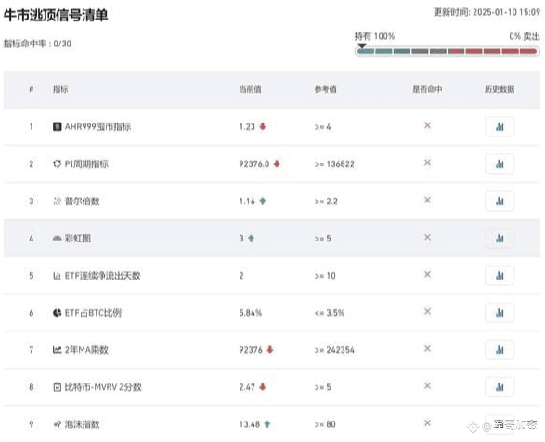Open history chart for PI周期指标
545x442 pixels.
[500, 163]
